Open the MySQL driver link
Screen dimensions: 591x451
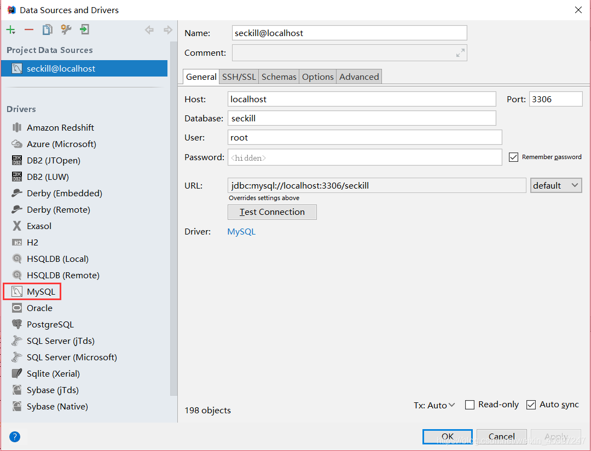coord(241,232)
